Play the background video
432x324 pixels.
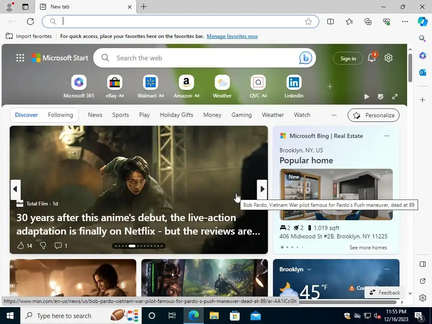[367, 97]
